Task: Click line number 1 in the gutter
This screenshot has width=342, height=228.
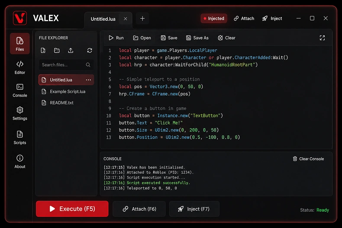Action: click(x=110, y=51)
